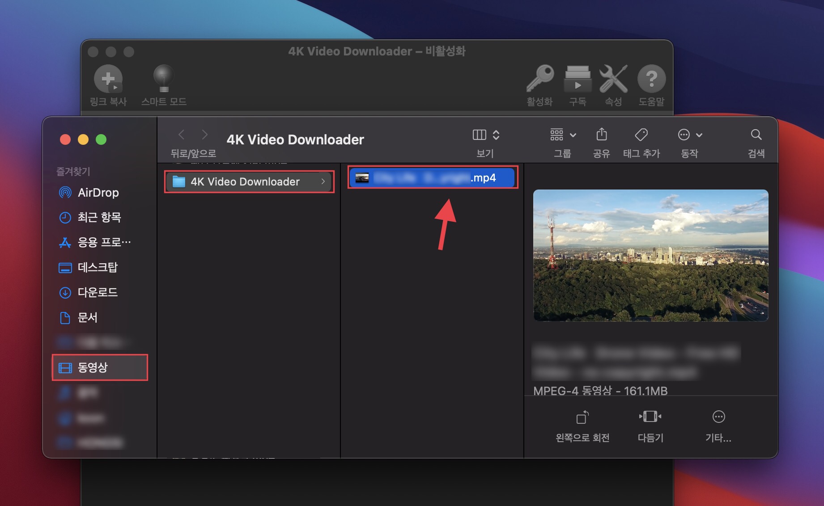
Task: Open 데스크탑 in the Finder sidebar
Action: pos(100,268)
